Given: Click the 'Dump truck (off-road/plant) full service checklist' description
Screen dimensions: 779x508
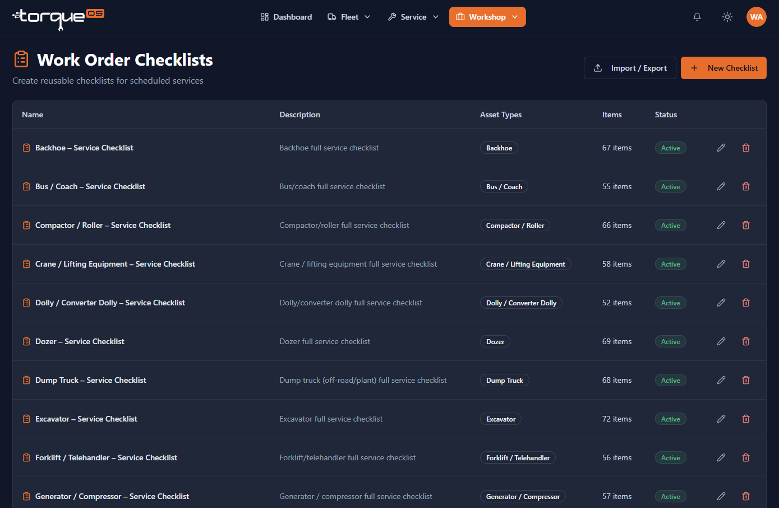Looking at the screenshot, I should 363,380.
